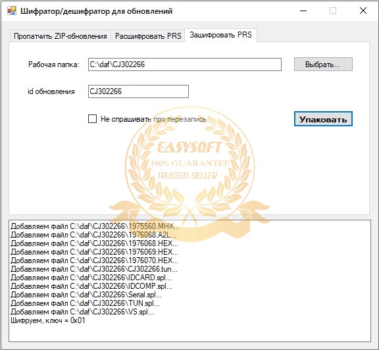Image resolution: width=379 pixels, height=350 pixels.
Task: Click log line with TUN.spl
Action: coord(85,303)
